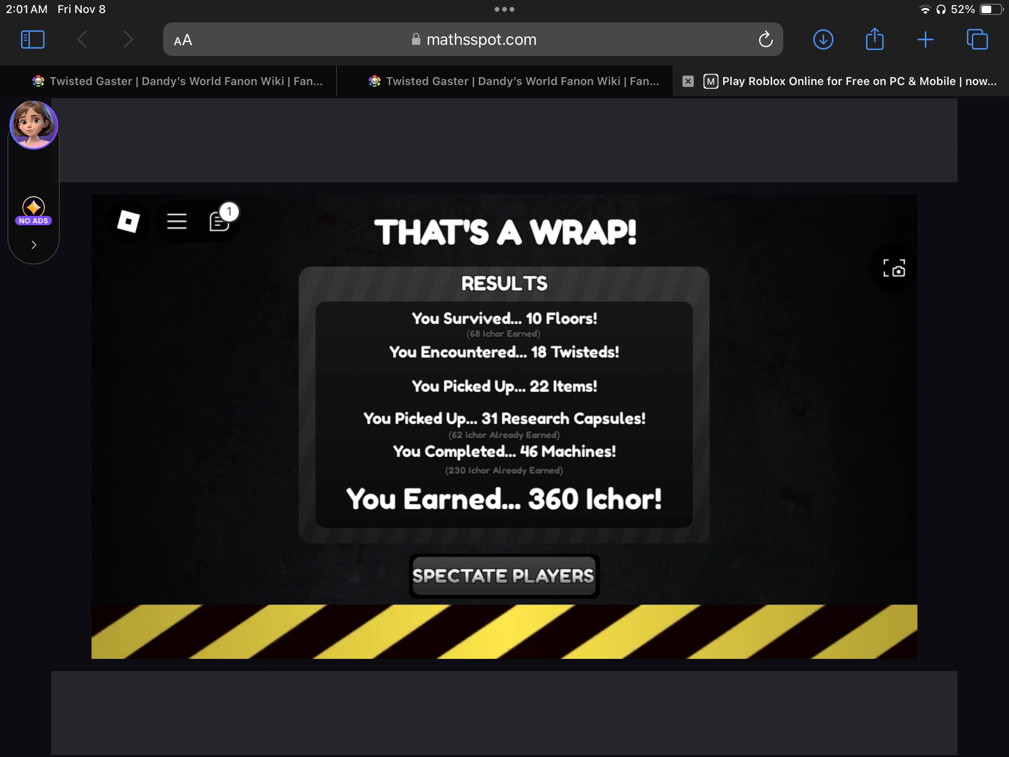Switch to second Twisted Gaster tab
This screenshot has width=1009, height=757.
[x=514, y=81]
